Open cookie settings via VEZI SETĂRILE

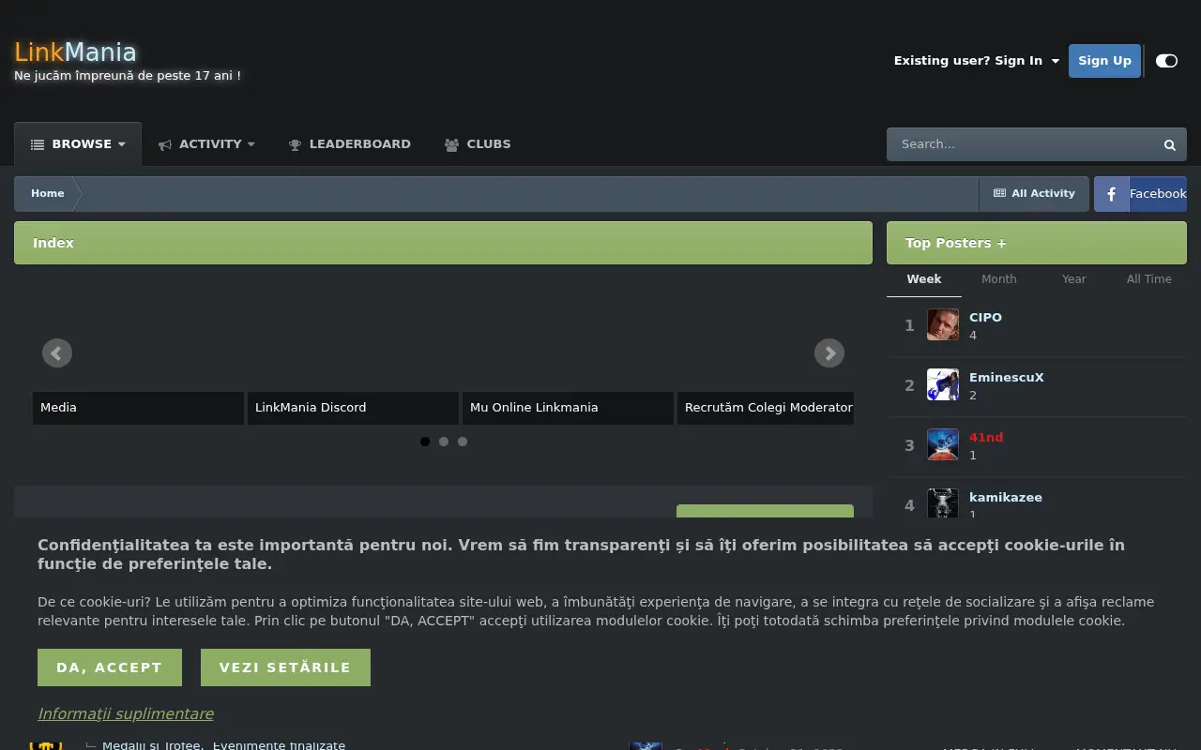pyautogui.click(x=285, y=667)
